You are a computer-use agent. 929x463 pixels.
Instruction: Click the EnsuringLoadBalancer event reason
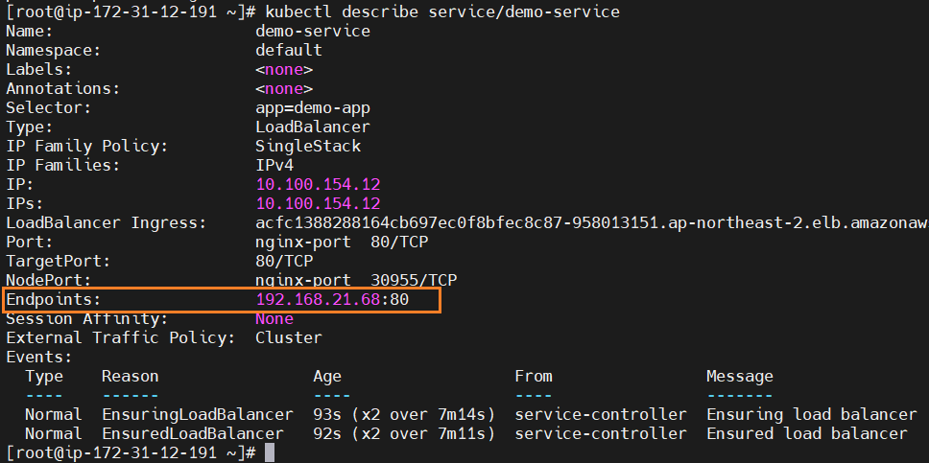point(198,414)
